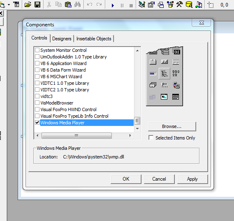Uncheck the Windows Media Player checkbox
234x221 pixels.
[x=37, y=123]
